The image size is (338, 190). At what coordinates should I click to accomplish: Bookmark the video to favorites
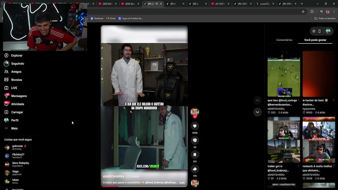pos(195,155)
